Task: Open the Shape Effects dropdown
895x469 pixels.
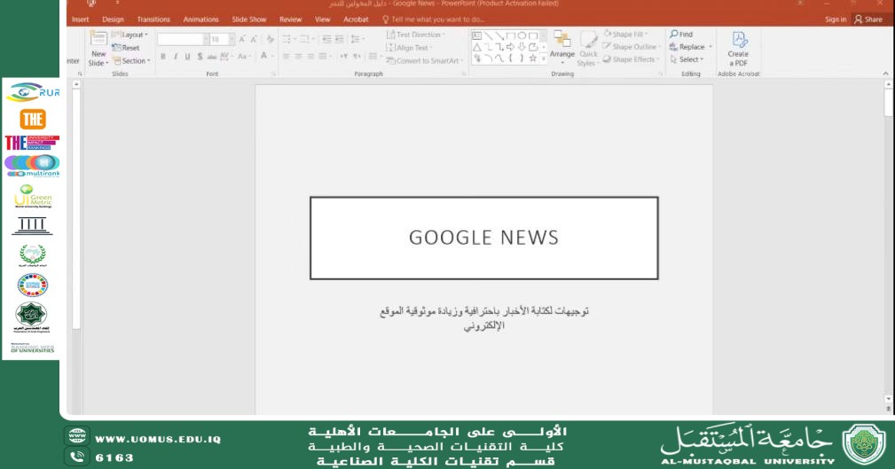Action: 632,59
